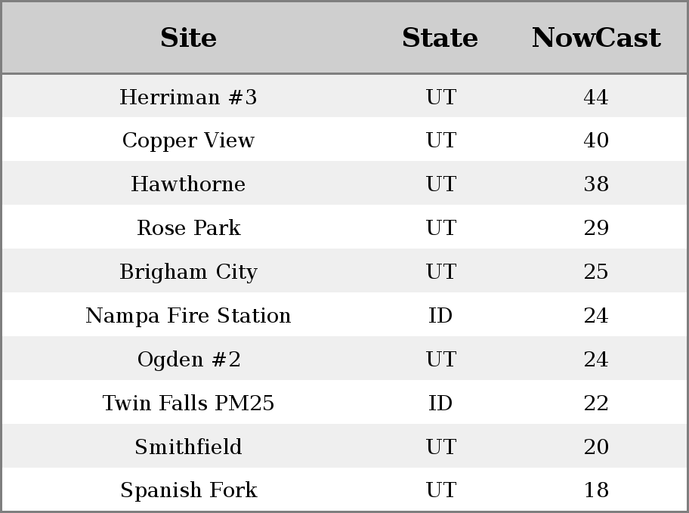Click the NowCast value 38

pos(596,184)
